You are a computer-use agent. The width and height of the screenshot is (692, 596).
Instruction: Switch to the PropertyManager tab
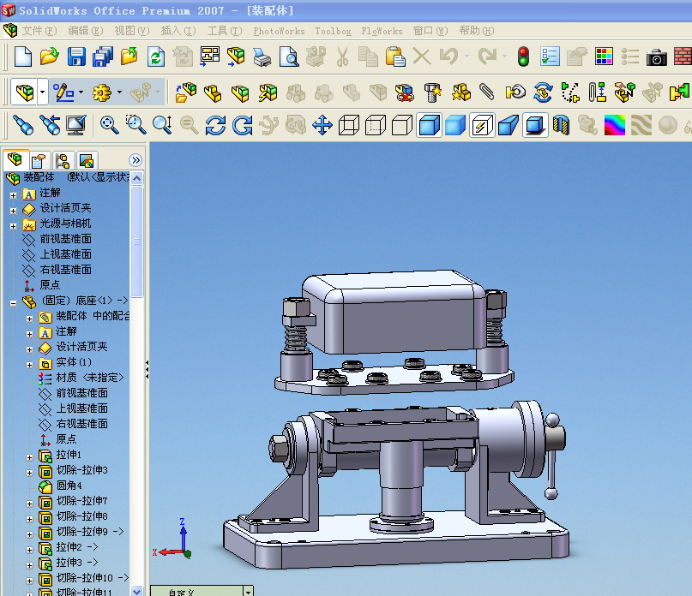[x=39, y=160]
